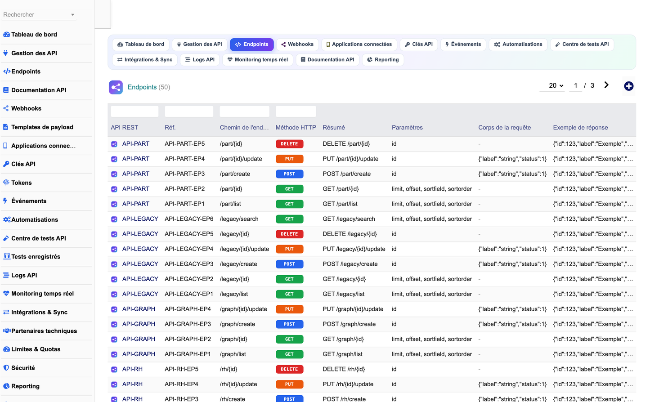The width and height of the screenshot is (650, 402).
Task: Sort by Exemple de réponse column
Action: [580, 128]
